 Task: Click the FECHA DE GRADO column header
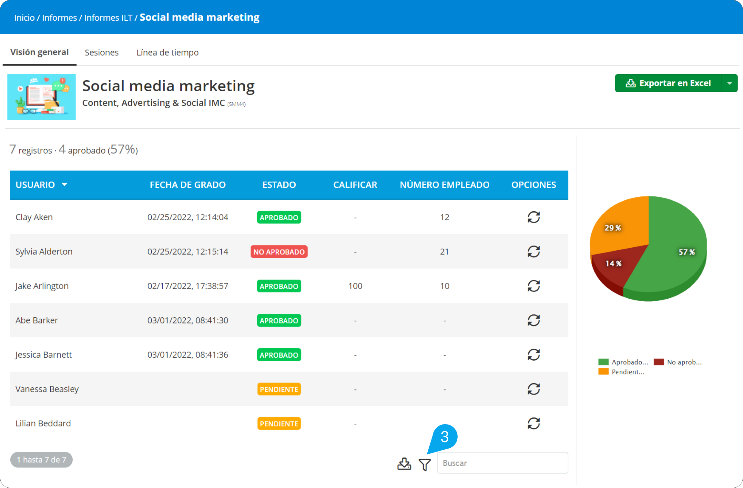188,185
